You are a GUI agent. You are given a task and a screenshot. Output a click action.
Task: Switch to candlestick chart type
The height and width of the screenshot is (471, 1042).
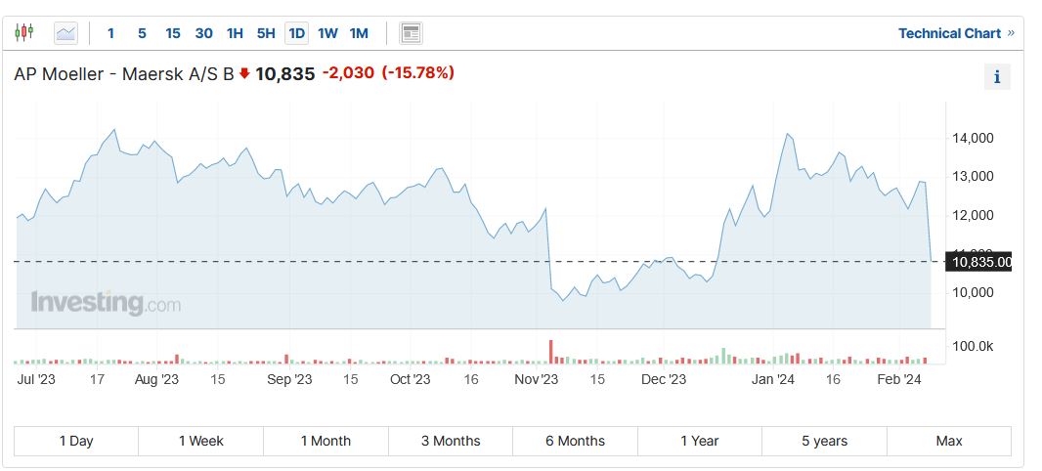pyautogui.click(x=24, y=33)
